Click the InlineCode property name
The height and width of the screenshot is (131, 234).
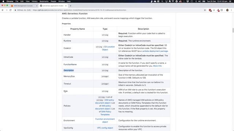click(68, 57)
